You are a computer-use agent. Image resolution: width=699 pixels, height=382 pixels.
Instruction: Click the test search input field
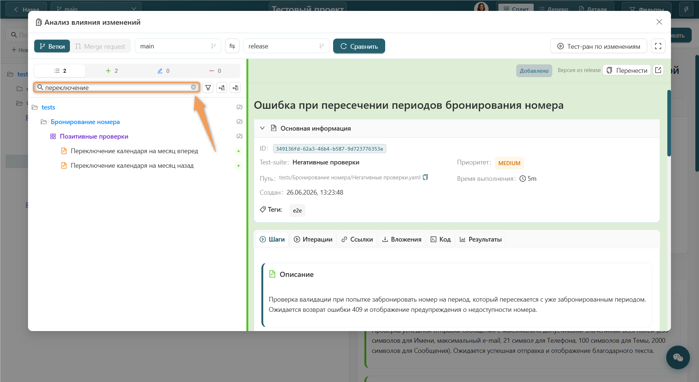(x=116, y=87)
